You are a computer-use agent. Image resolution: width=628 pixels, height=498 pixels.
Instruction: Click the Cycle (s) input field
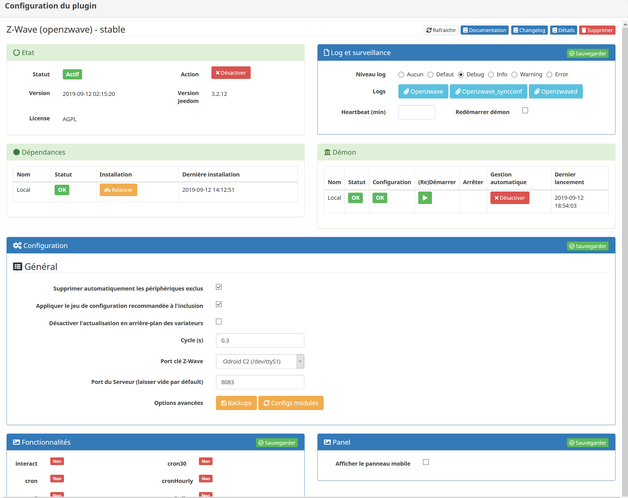[260, 340]
